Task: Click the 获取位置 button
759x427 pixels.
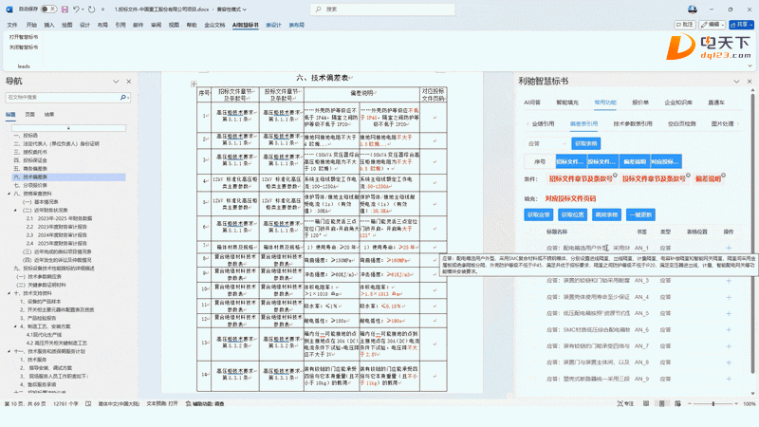Action: (572, 215)
